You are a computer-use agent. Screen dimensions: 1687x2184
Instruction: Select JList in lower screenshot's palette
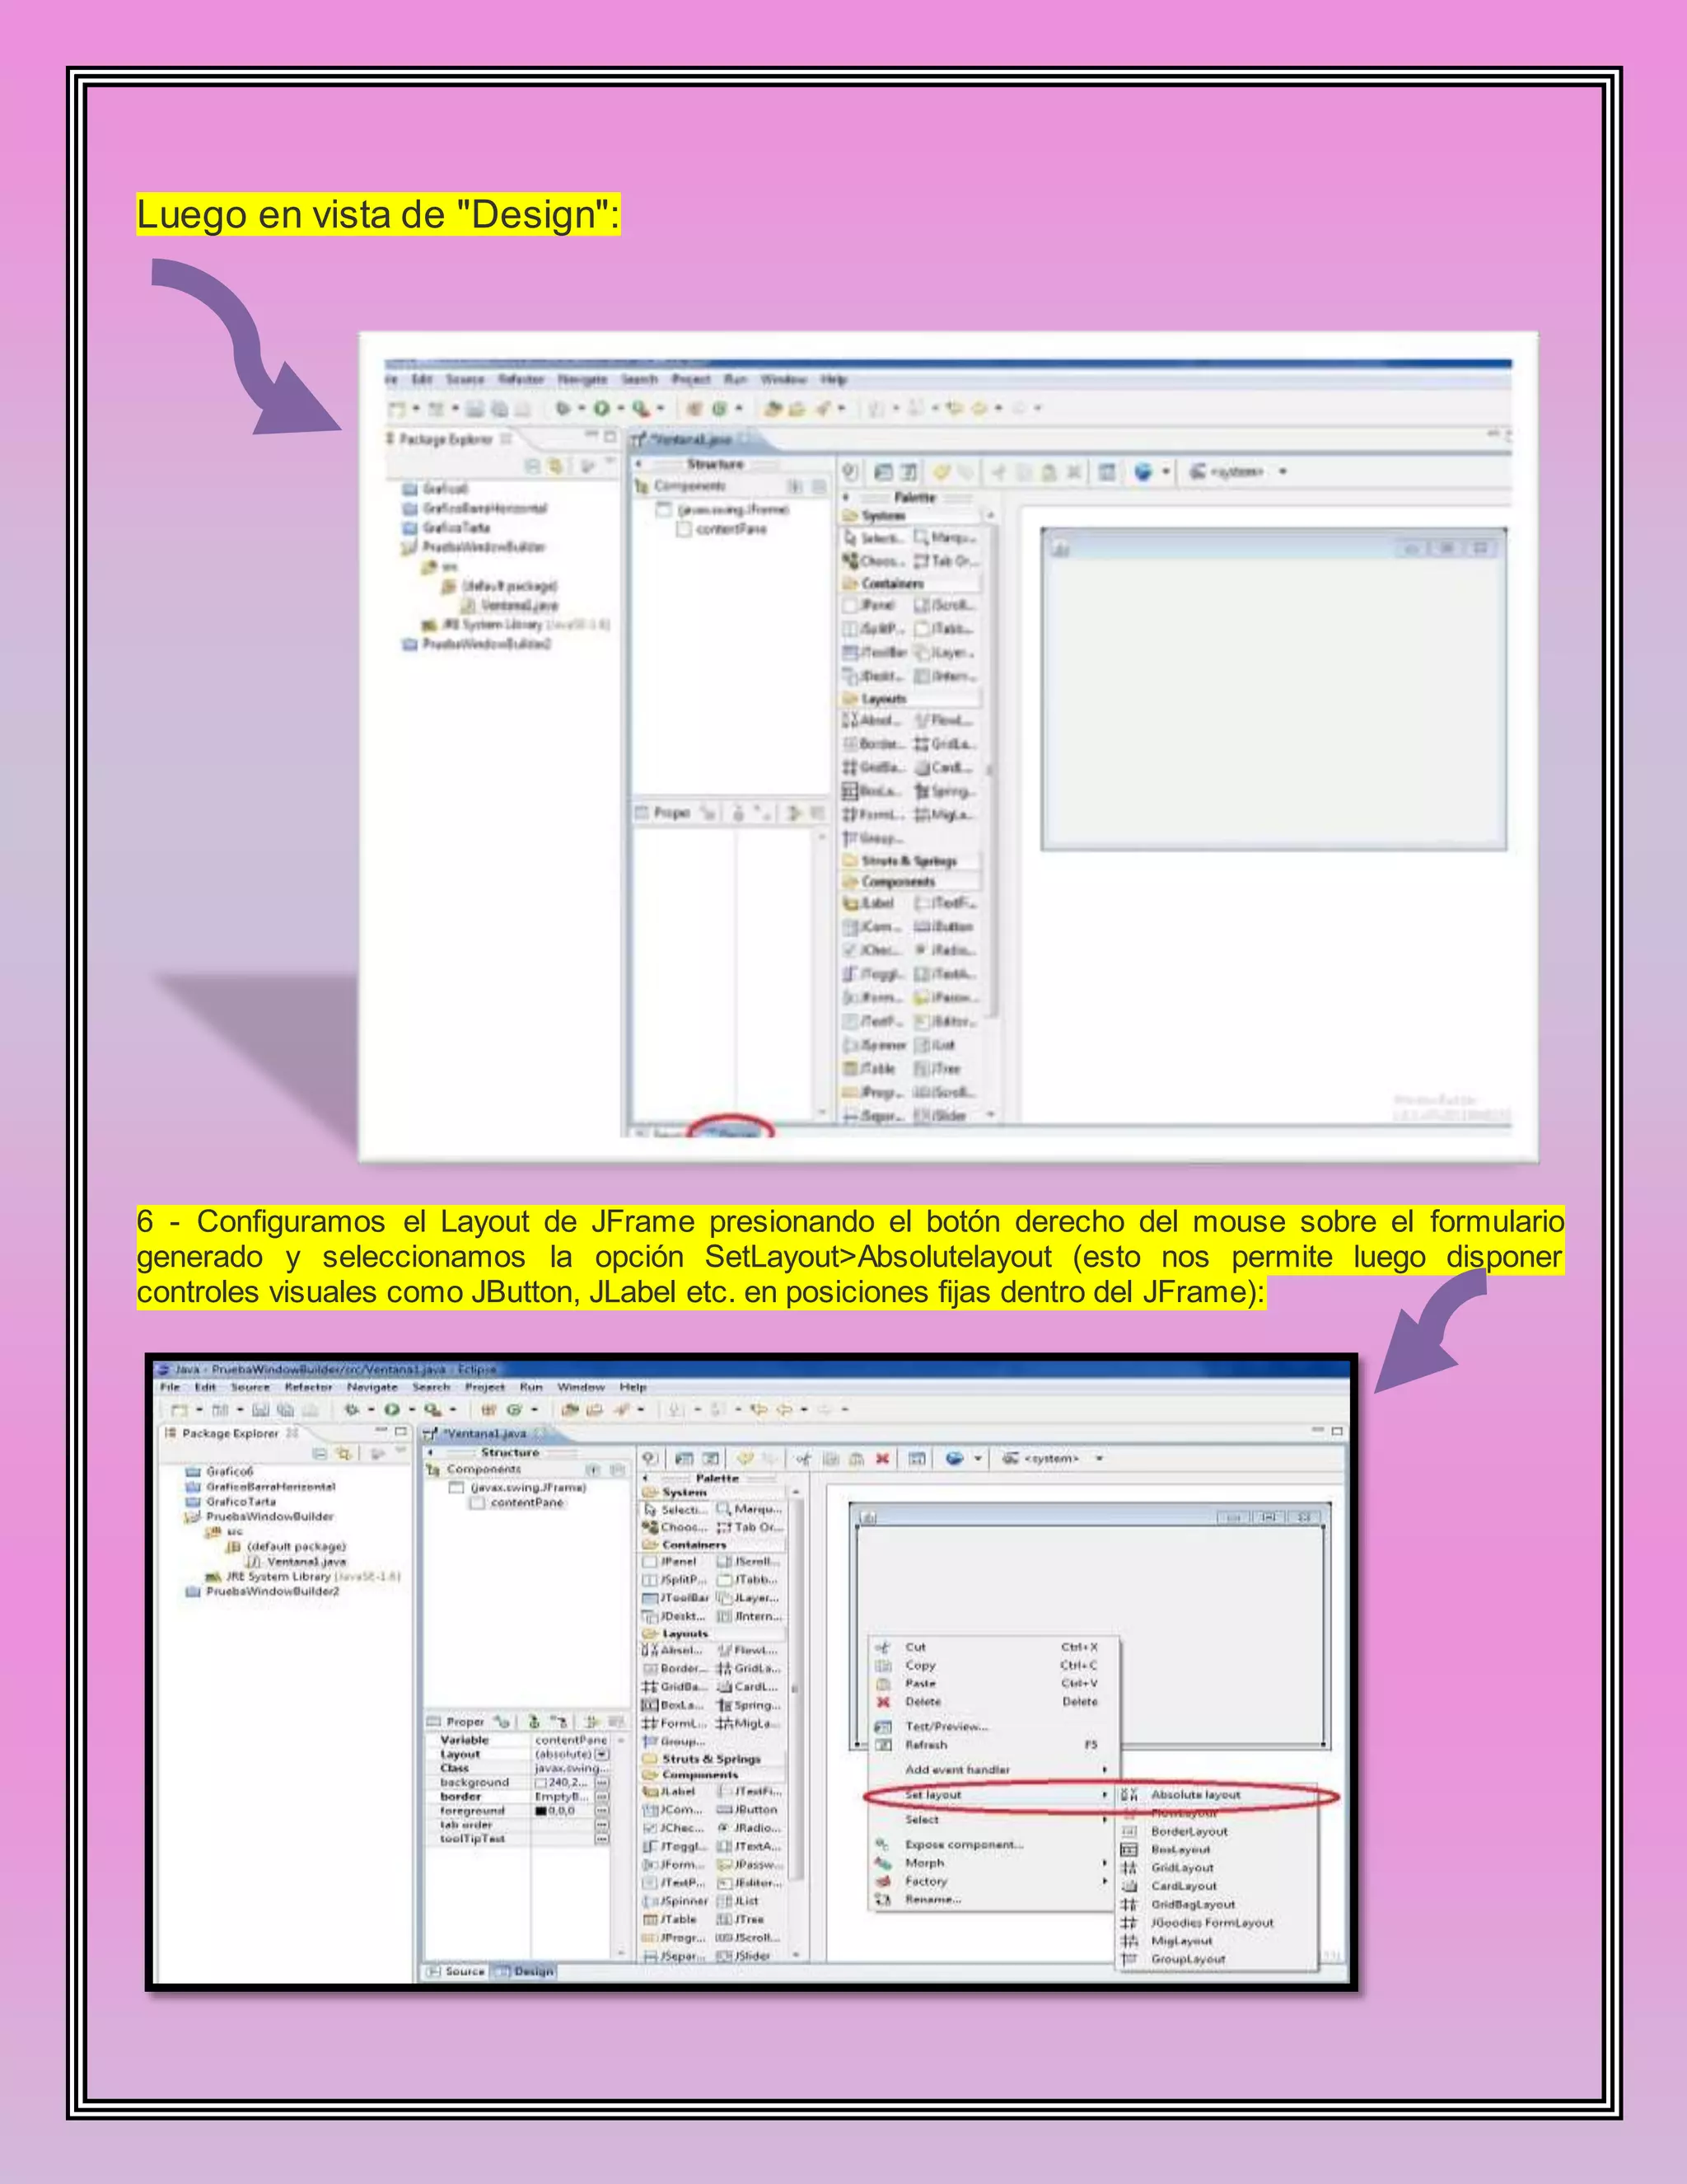739,1901
